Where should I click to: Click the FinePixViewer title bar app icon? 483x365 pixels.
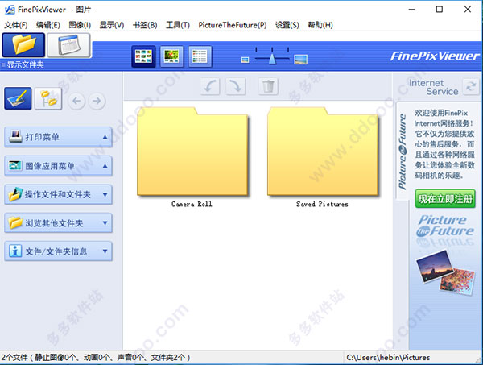[10, 10]
